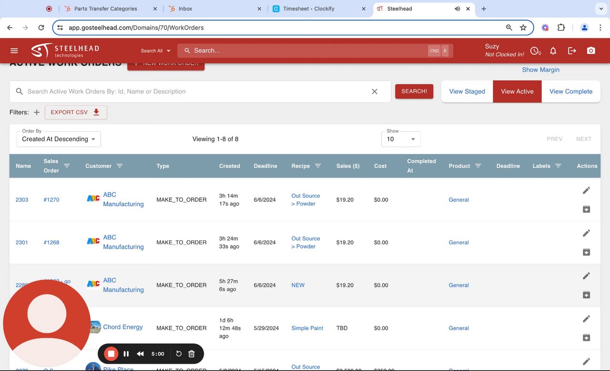Archive work order 2301

pos(587,252)
